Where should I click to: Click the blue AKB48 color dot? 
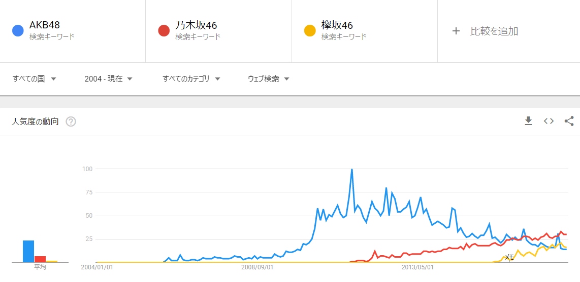(18, 31)
